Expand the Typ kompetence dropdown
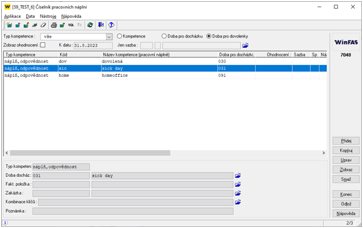 (x=109, y=37)
